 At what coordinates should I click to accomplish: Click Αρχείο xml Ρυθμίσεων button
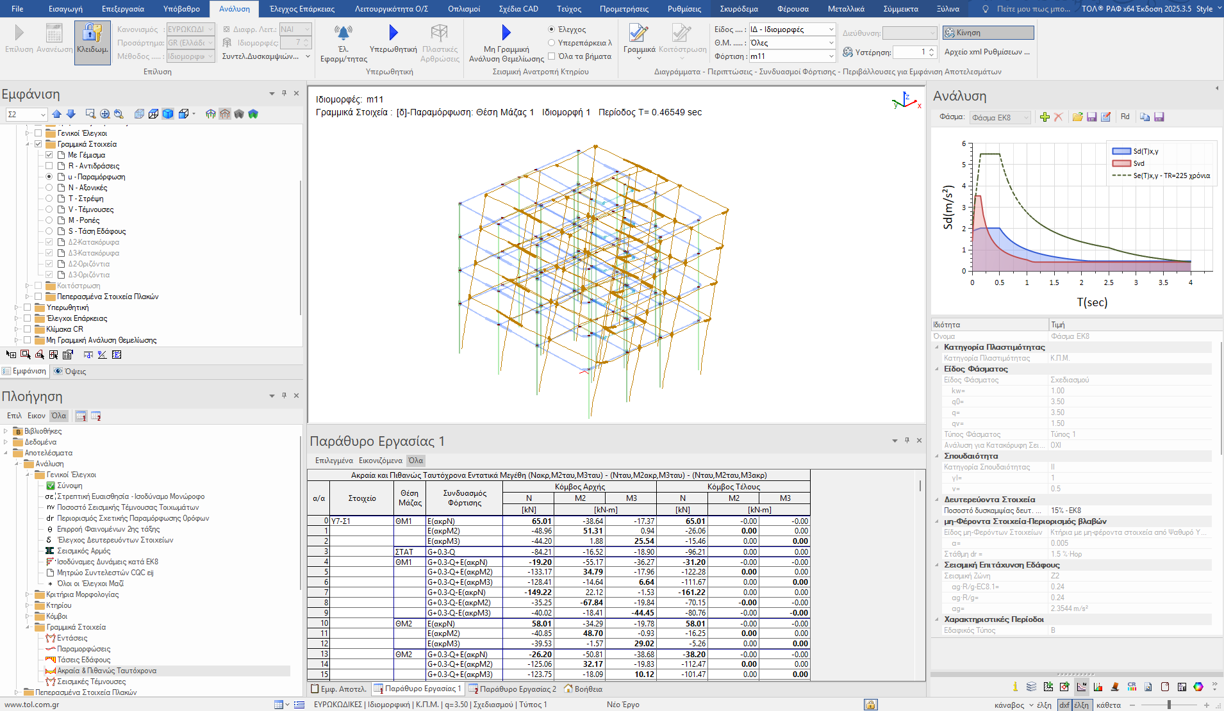click(987, 52)
